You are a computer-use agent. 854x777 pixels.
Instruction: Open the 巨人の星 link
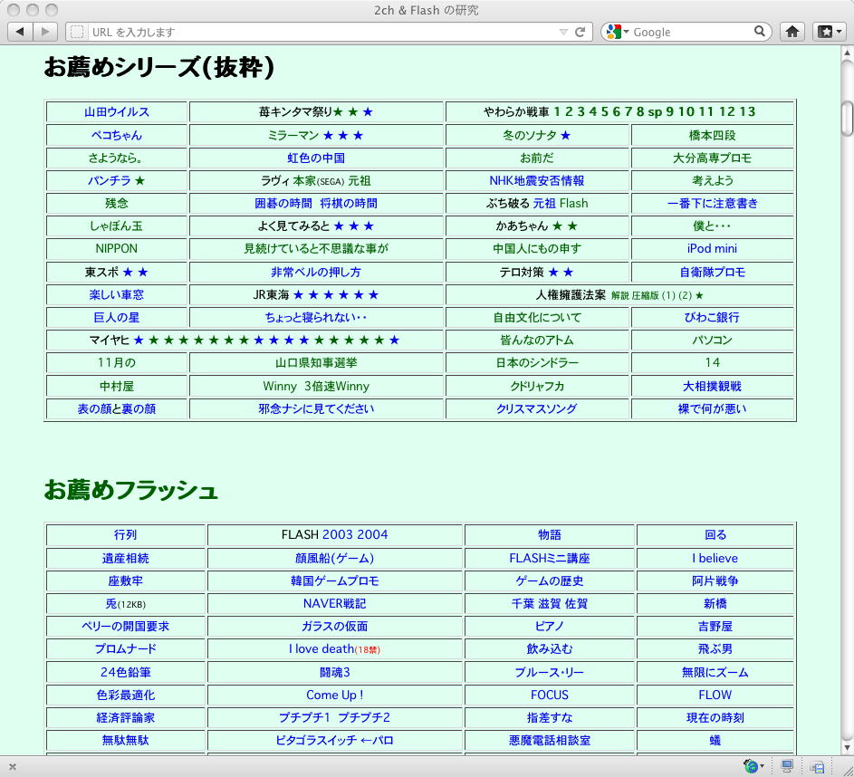(x=117, y=318)
